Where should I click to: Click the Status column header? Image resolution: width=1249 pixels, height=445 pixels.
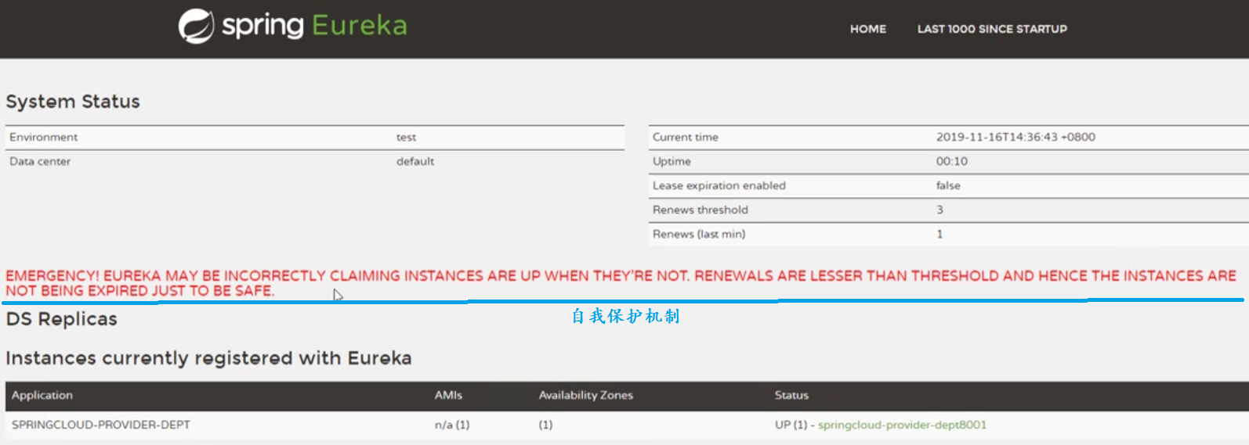click(x=791, y=395)
